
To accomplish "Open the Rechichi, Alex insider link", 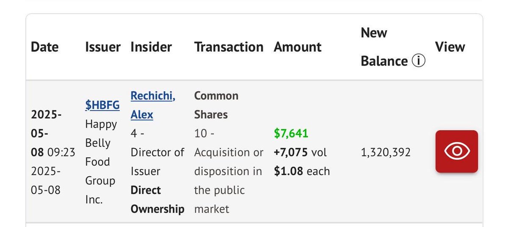I will point(153,105).
